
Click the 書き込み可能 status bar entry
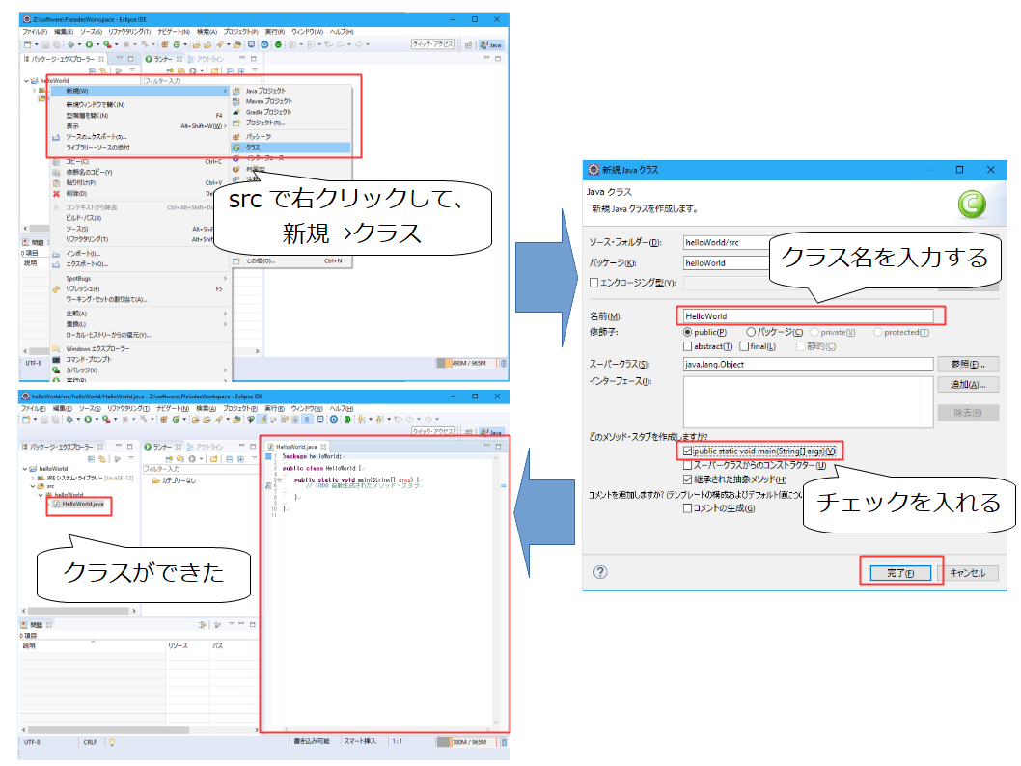tap(312, 741)
